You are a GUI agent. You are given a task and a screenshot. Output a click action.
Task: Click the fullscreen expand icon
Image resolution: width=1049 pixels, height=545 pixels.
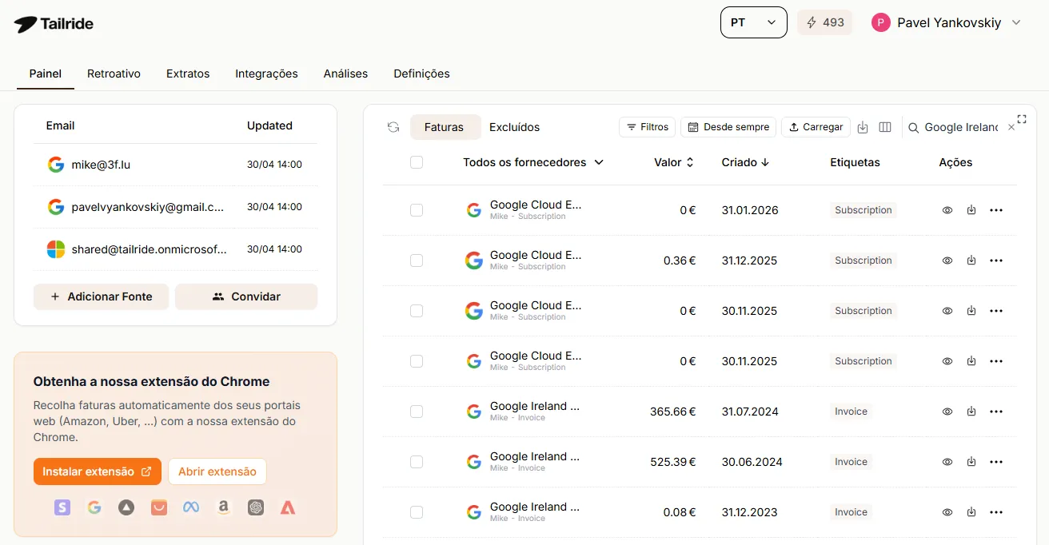pos(1022,118)
